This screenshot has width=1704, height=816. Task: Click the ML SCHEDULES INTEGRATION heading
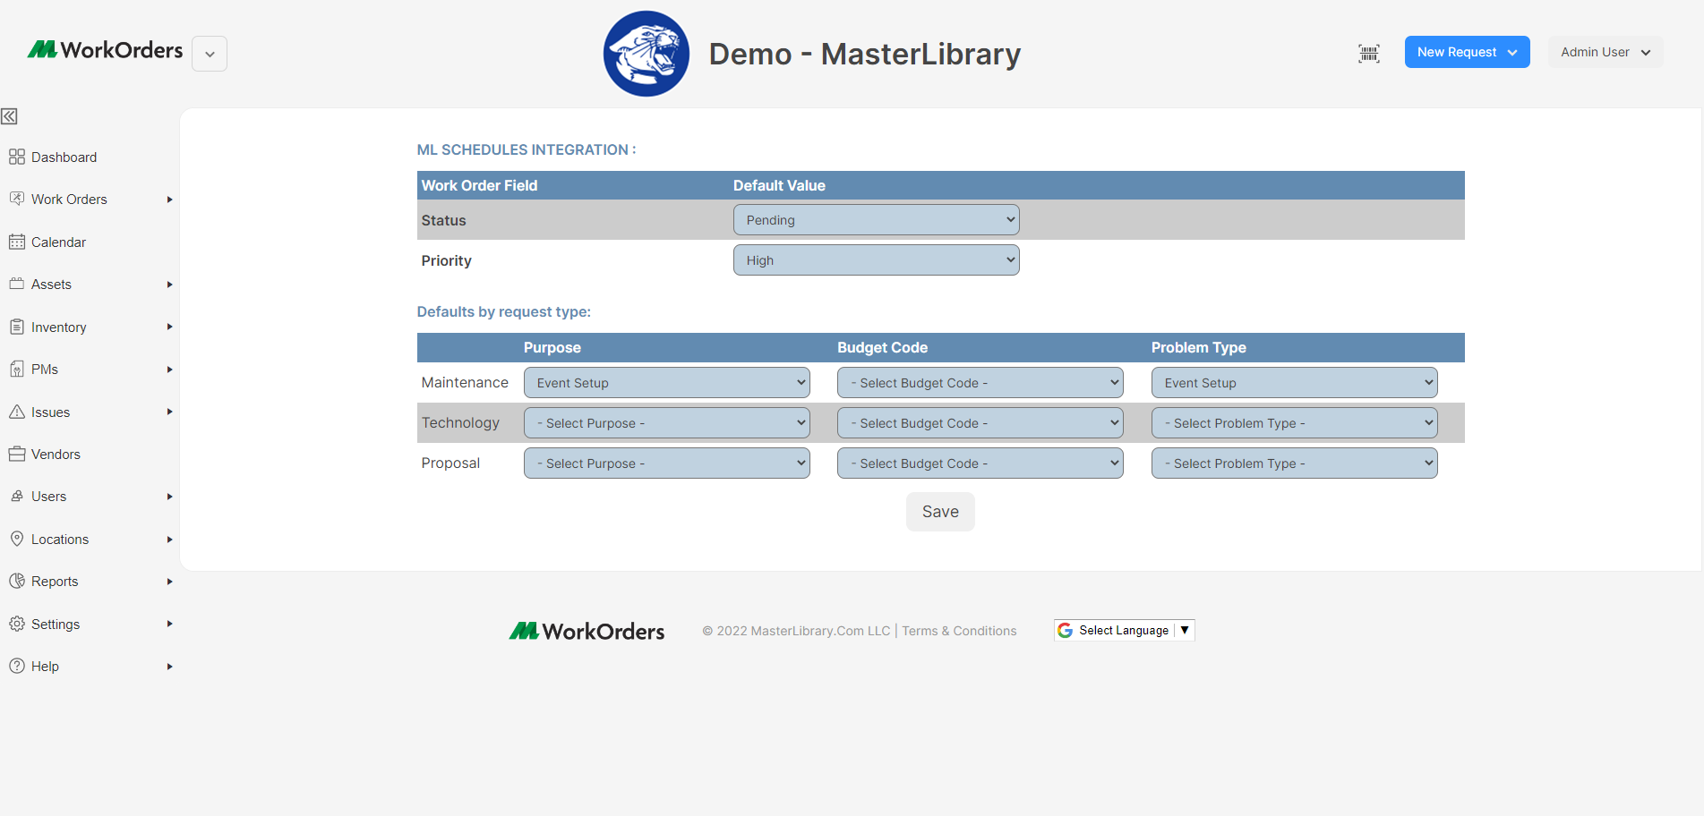(x=527, y=150)
